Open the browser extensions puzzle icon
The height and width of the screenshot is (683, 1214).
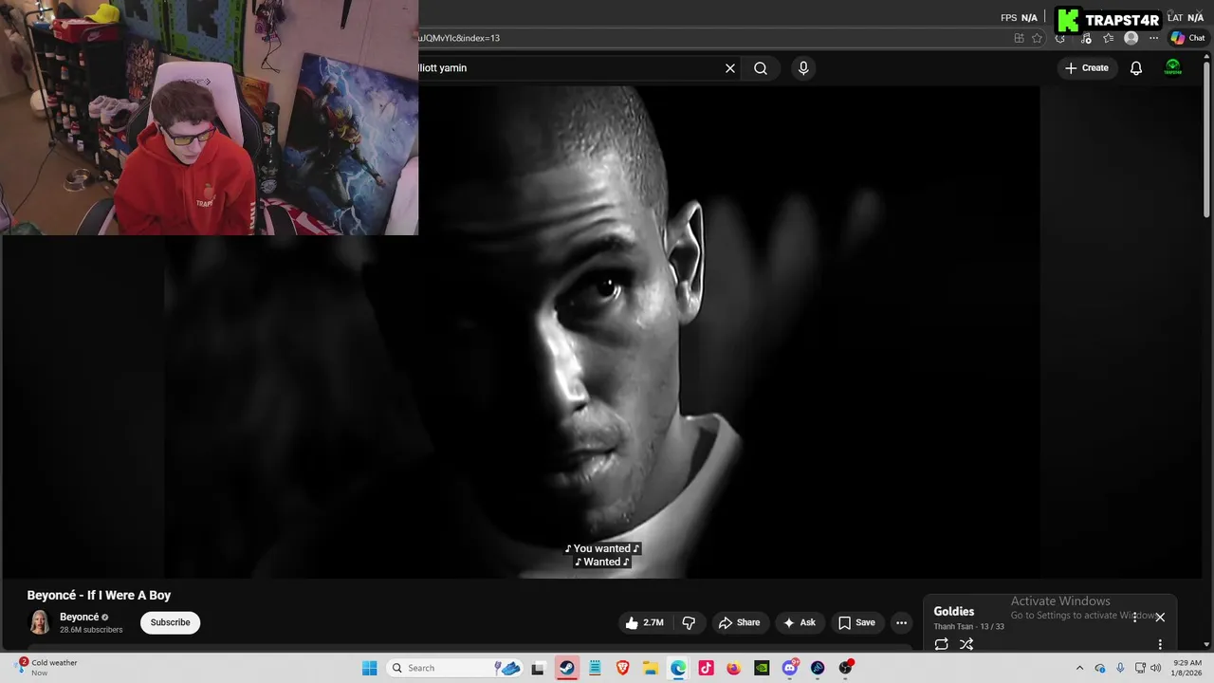point(1060,38)
